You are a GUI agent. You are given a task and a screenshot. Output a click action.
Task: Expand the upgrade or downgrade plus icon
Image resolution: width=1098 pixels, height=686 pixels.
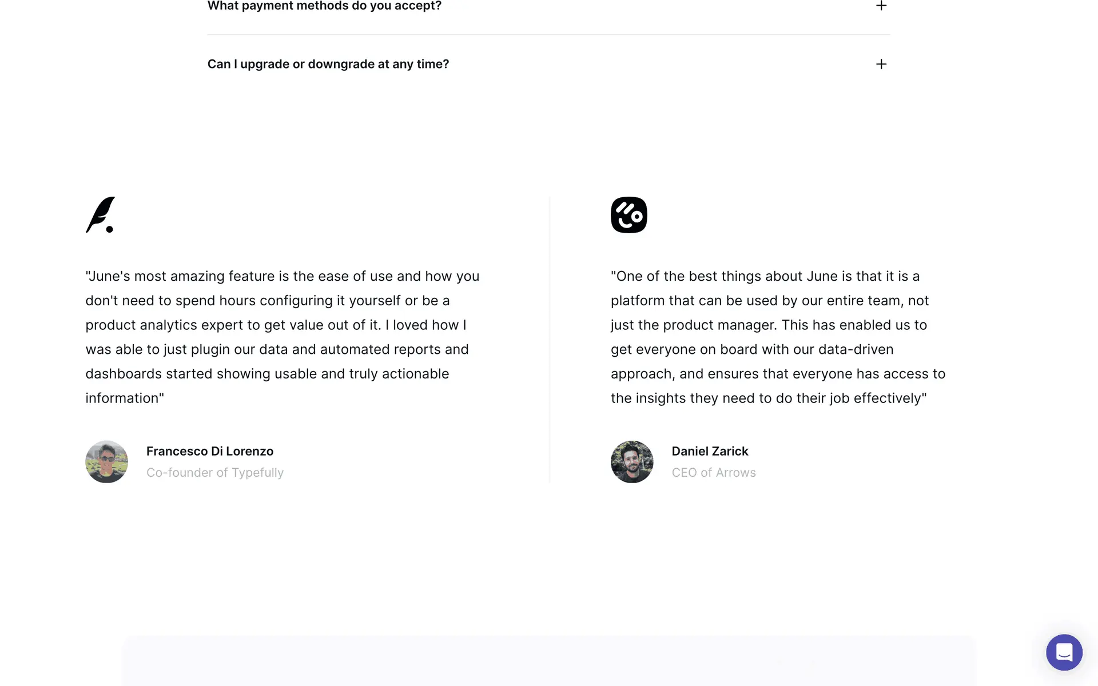tap(881, 64)
